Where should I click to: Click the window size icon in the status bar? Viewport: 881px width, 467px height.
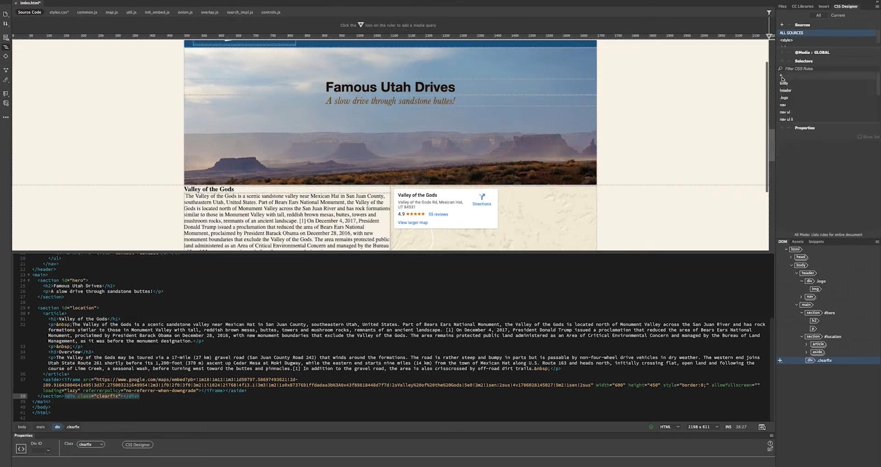pos(762,427)
